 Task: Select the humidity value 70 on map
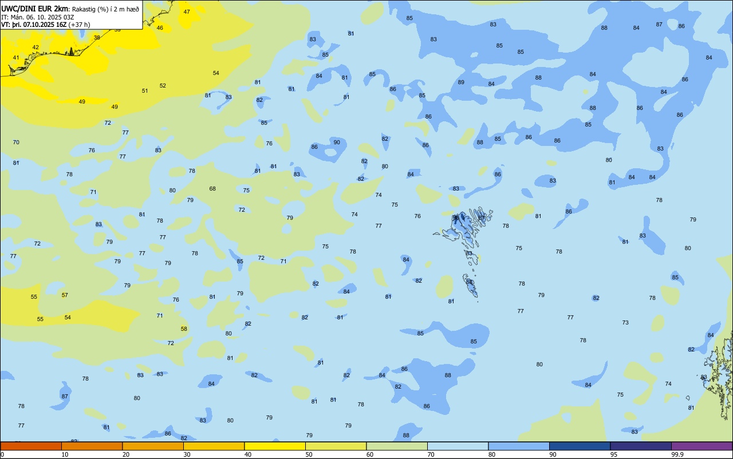tap(16, 143)
